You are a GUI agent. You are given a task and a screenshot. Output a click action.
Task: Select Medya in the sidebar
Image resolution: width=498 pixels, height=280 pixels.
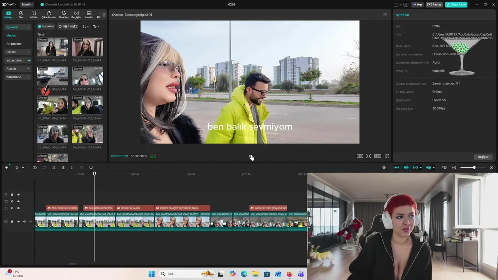tap(11, 35)
